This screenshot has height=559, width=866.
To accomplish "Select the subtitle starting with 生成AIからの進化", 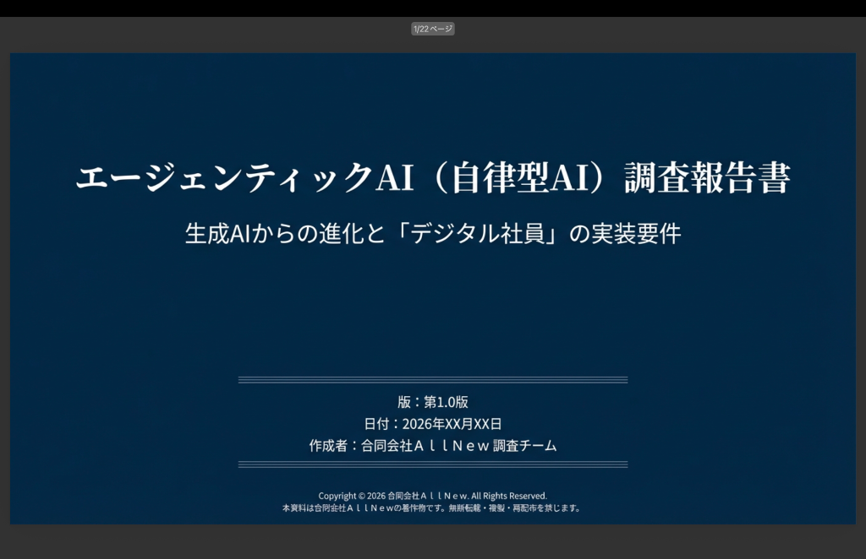I will click(432, 234).
